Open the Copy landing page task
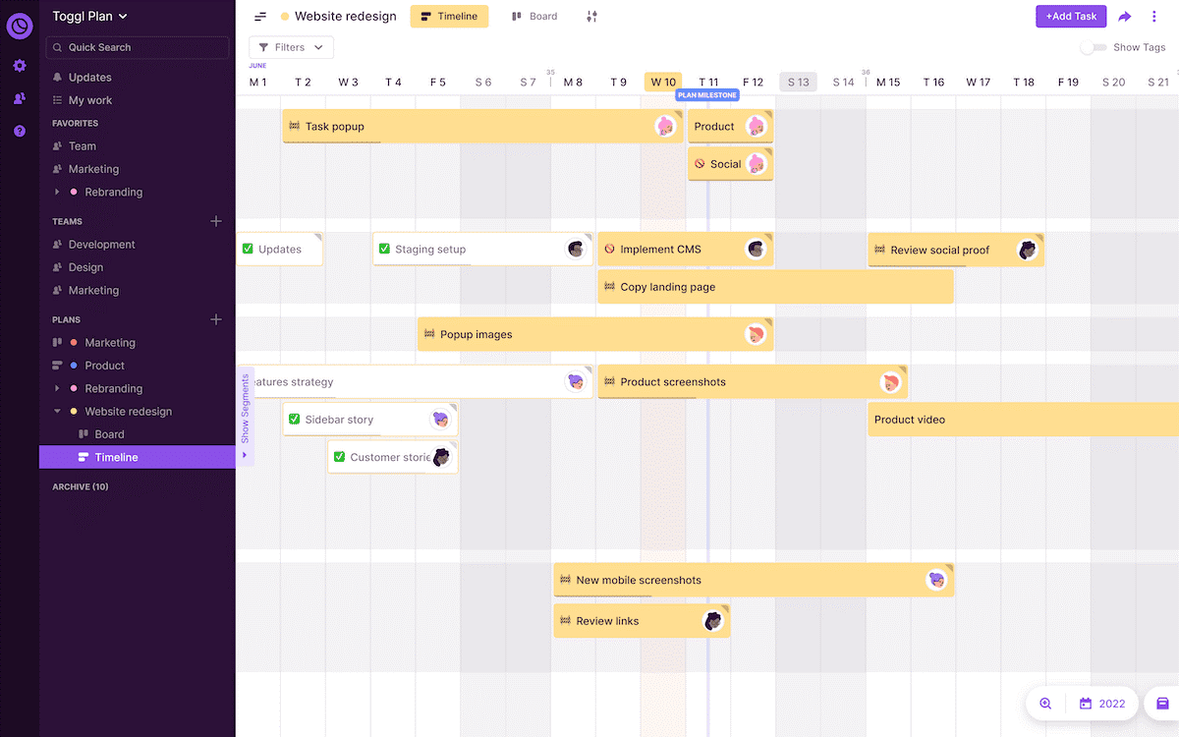The width and height of the screenshot is (1179, 737). (x=775, y=287)
